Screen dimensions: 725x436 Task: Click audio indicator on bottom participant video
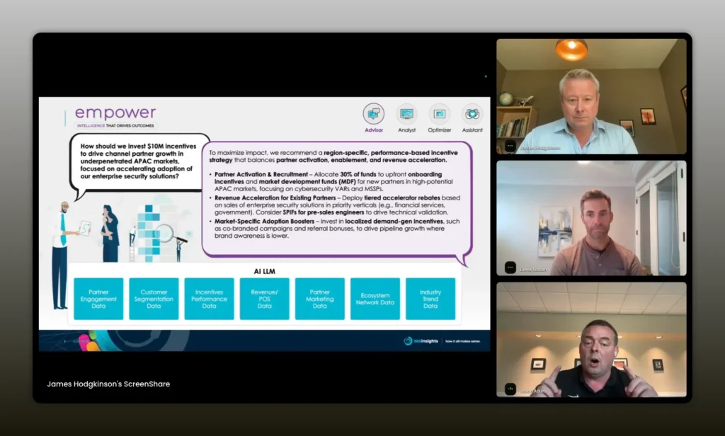[510, 388]
